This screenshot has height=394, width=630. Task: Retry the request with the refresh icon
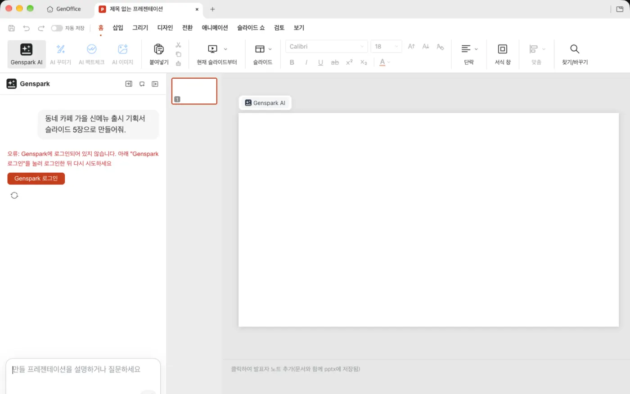point(14,195)
